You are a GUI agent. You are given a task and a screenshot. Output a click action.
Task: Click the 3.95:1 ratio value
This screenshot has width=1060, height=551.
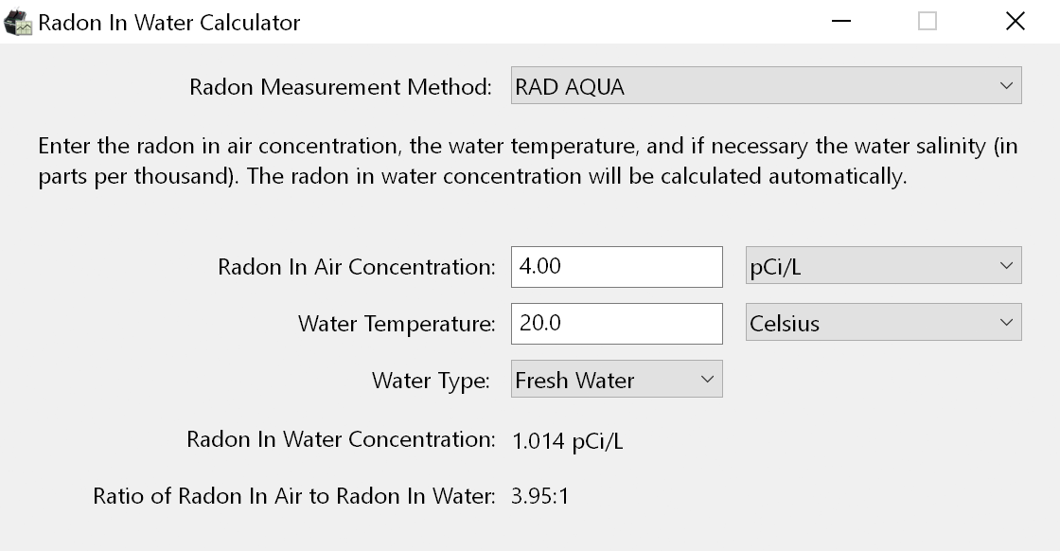click(540, 496)
